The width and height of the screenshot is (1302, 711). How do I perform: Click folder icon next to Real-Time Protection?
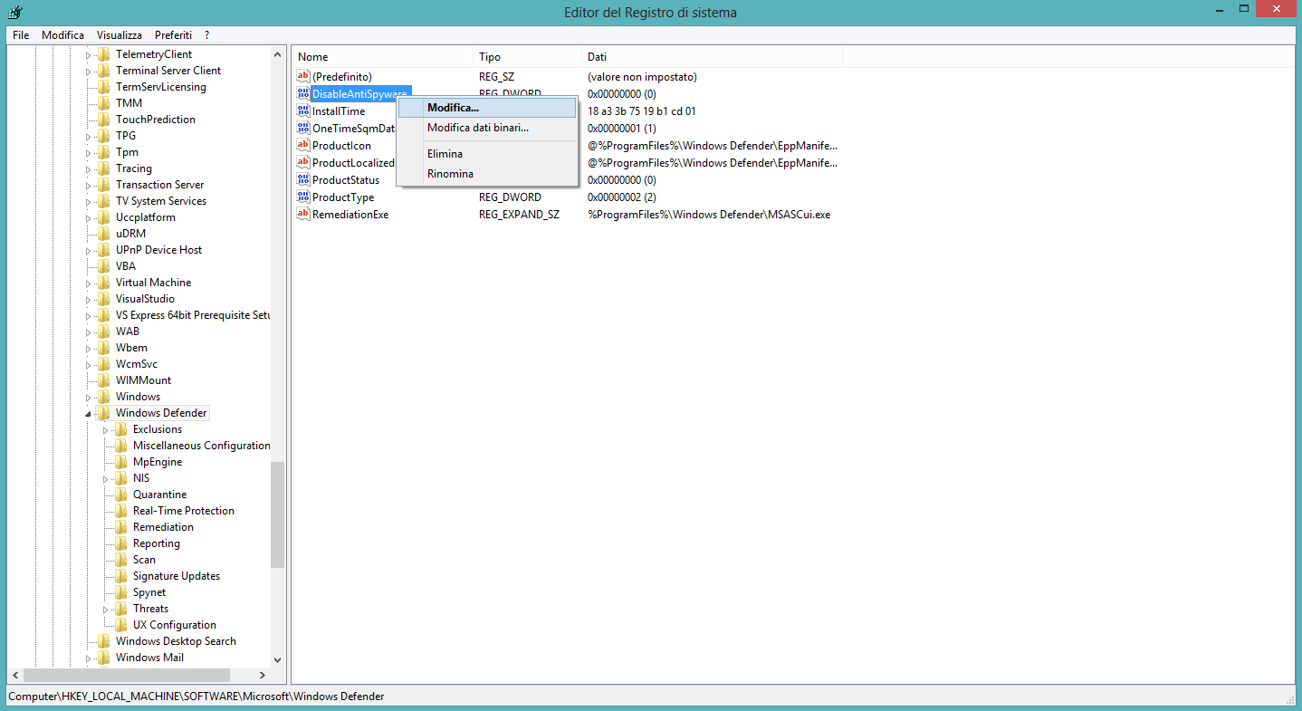(121, 511)
